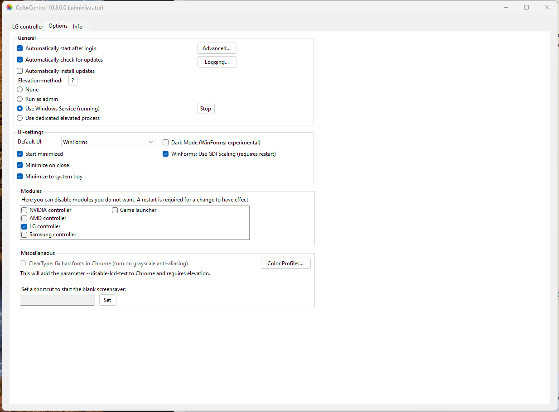Switch to the LG controller tab
Screen dimensions: 559x412
28,27
